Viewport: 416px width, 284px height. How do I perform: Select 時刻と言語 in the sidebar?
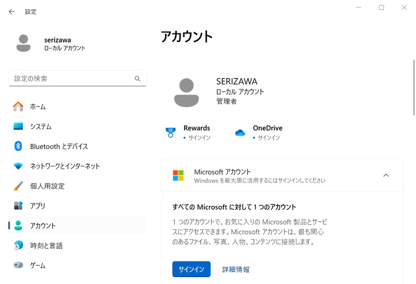pyautogui.click(x=77, y=246)
